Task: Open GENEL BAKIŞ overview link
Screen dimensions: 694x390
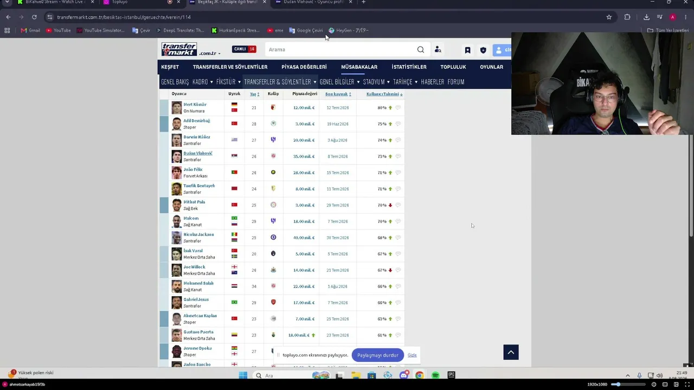Action: 175,82
